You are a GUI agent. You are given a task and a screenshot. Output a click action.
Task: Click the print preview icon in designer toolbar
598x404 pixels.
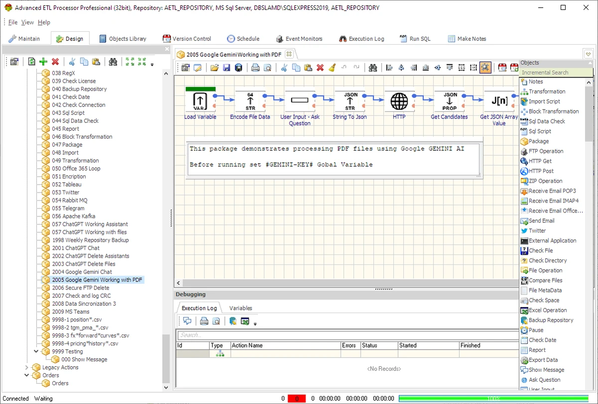pyautogui.click(x=267, y=68)
